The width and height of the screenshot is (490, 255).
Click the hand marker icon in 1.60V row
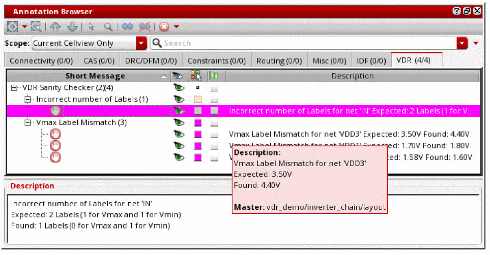pos(55,157)
